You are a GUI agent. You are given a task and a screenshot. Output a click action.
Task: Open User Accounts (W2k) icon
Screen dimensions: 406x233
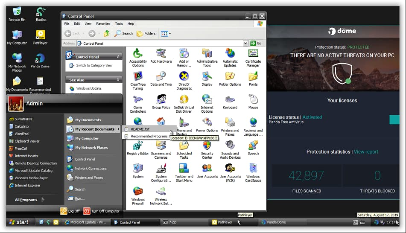pos(230,173)
